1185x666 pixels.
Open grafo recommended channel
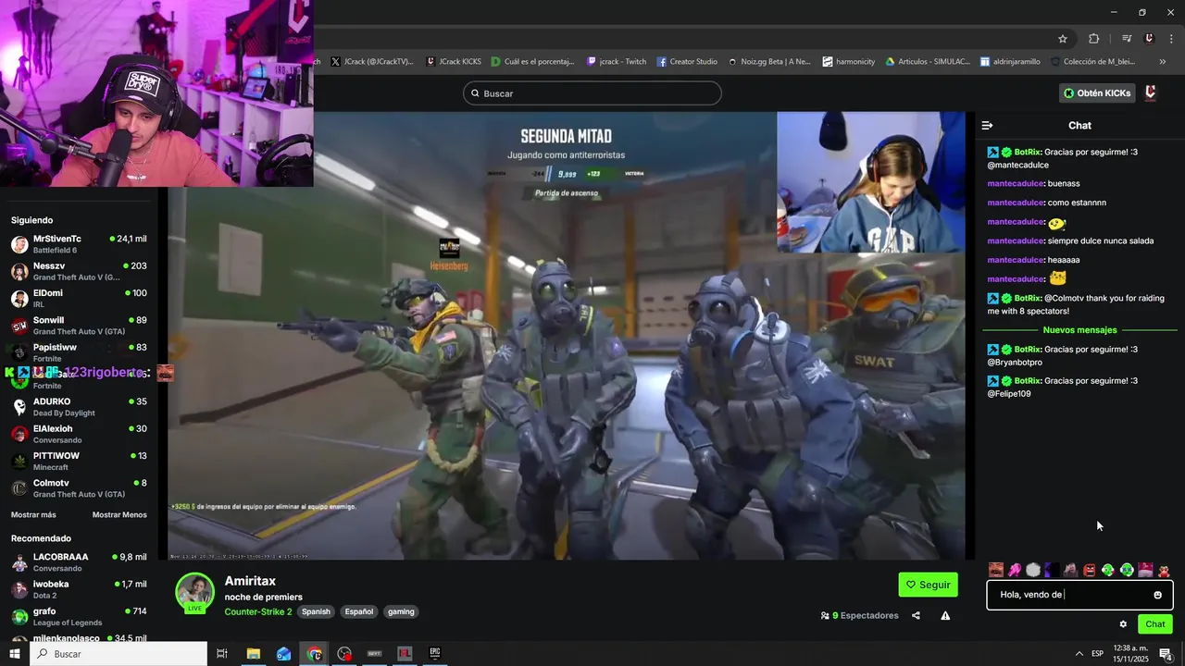(79, 616)
